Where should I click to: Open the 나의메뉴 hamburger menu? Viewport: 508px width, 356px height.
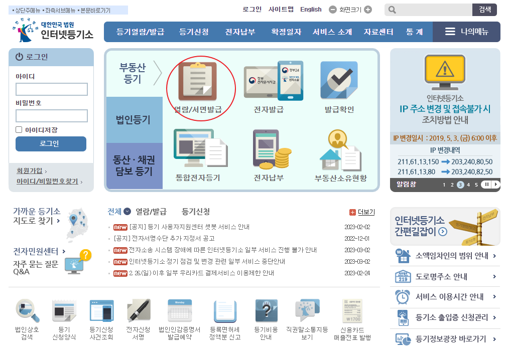click(466, 32)
